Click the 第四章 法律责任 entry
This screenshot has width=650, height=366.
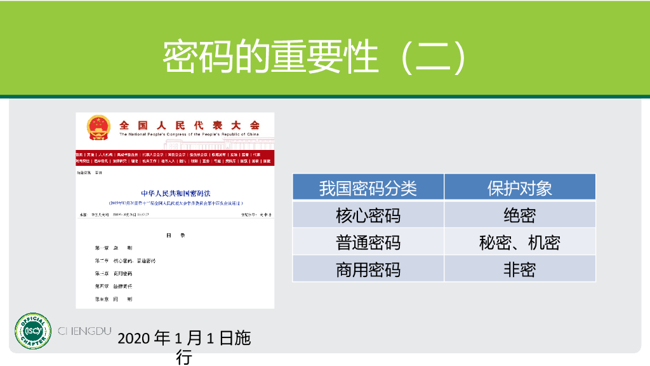[x=114, y=287]
